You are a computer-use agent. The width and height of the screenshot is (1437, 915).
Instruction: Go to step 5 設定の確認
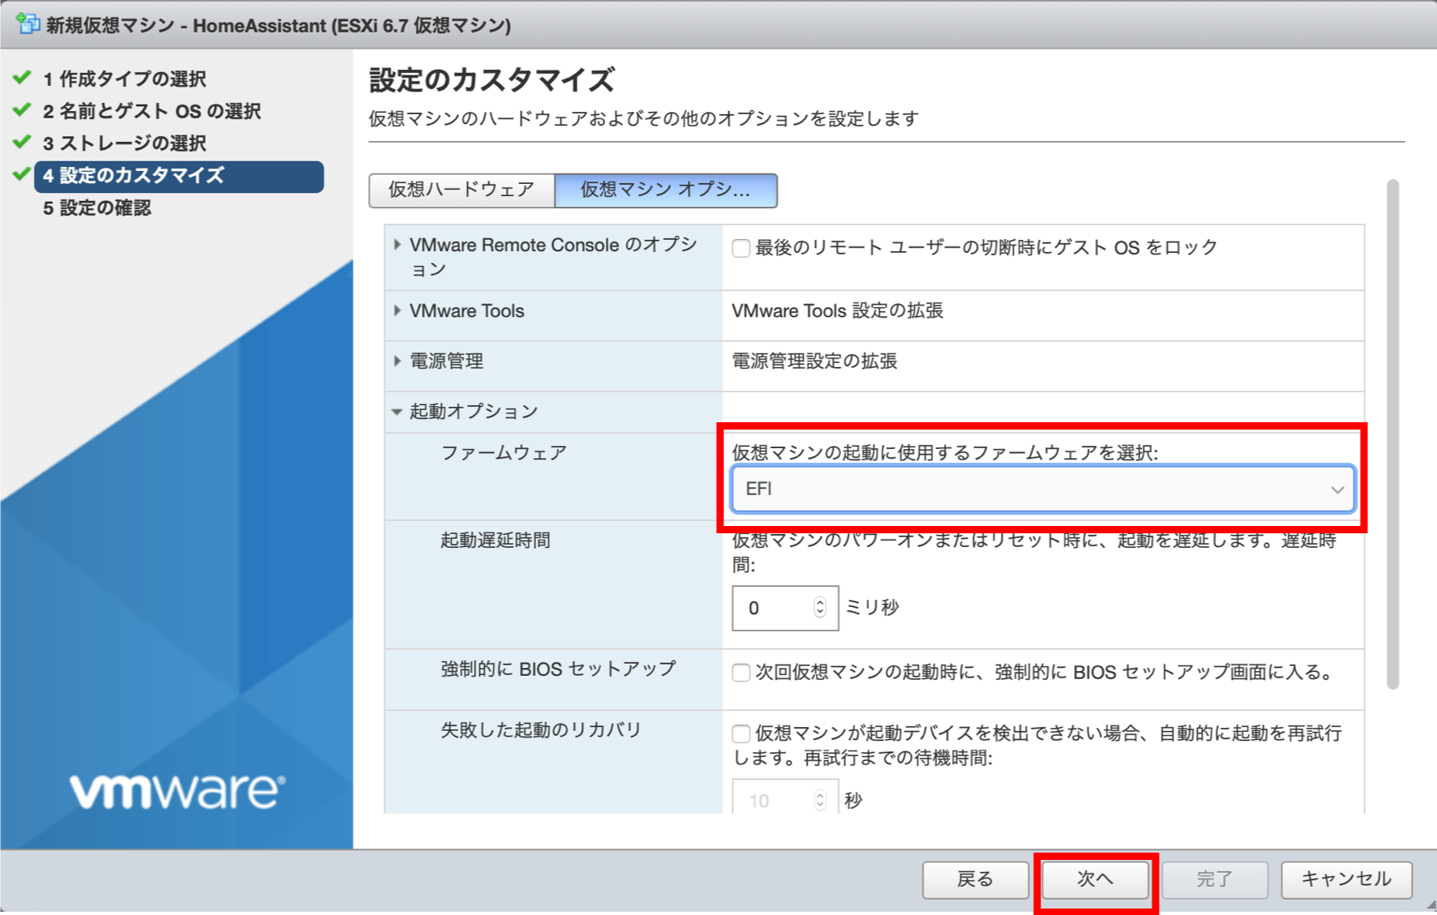point(97,208)
